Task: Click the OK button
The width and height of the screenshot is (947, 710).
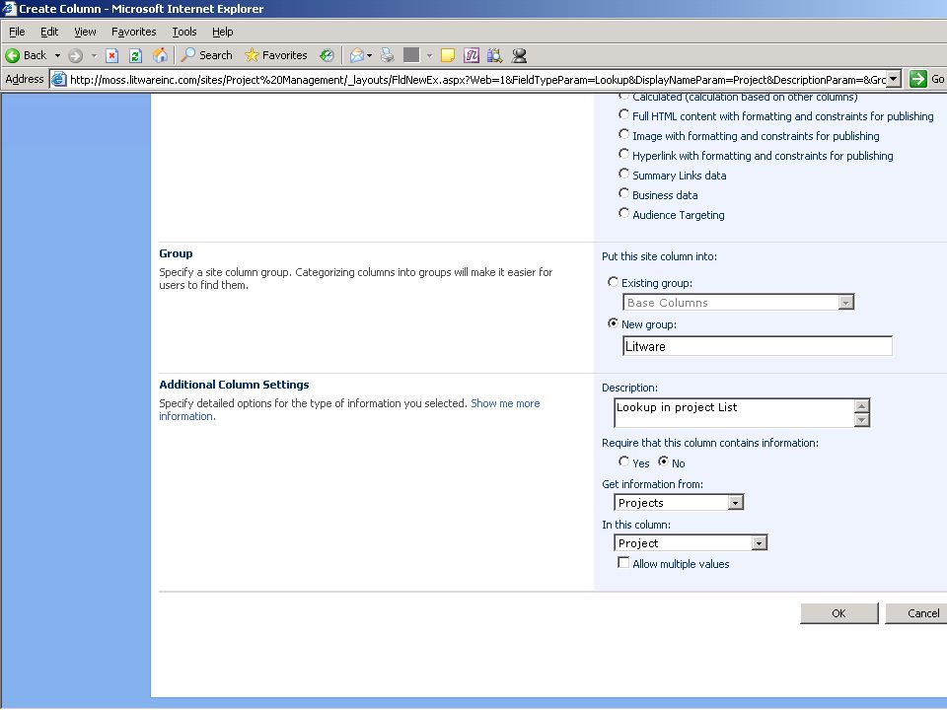Action: coord(838,613)
